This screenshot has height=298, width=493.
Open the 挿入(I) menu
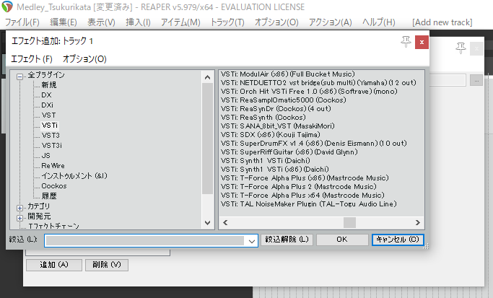click(x=138, y=22)
